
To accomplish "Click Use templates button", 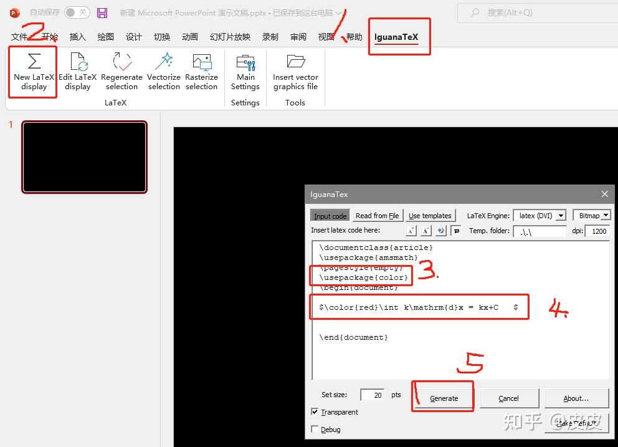I will click(430, 216).
